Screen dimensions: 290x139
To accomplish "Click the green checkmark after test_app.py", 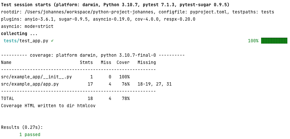I will [x=53, y=41].
